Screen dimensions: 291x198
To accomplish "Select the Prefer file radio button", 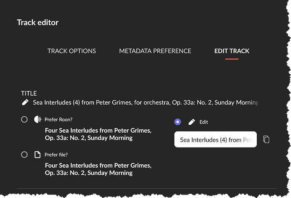I will click(x=24, y=155).
